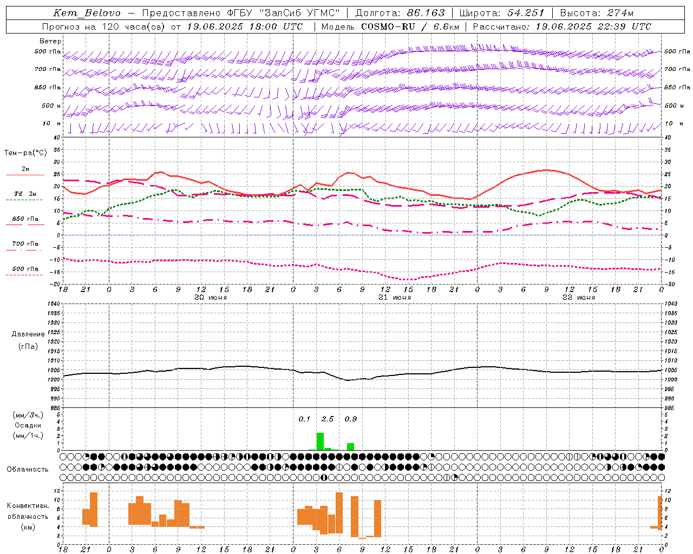Click the '(мм/3ч.)' precipitation unit label
The width and height of the screenshot is (693, 554).
pyautogui.click(x=28, y=415)
